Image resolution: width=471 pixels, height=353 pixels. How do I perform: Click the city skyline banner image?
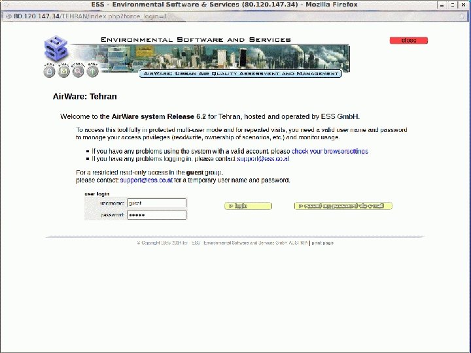210,57
